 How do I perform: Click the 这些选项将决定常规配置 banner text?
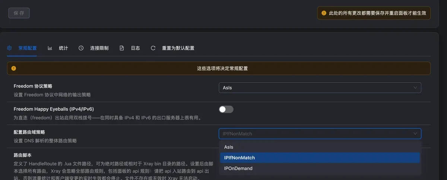(222, 68)
